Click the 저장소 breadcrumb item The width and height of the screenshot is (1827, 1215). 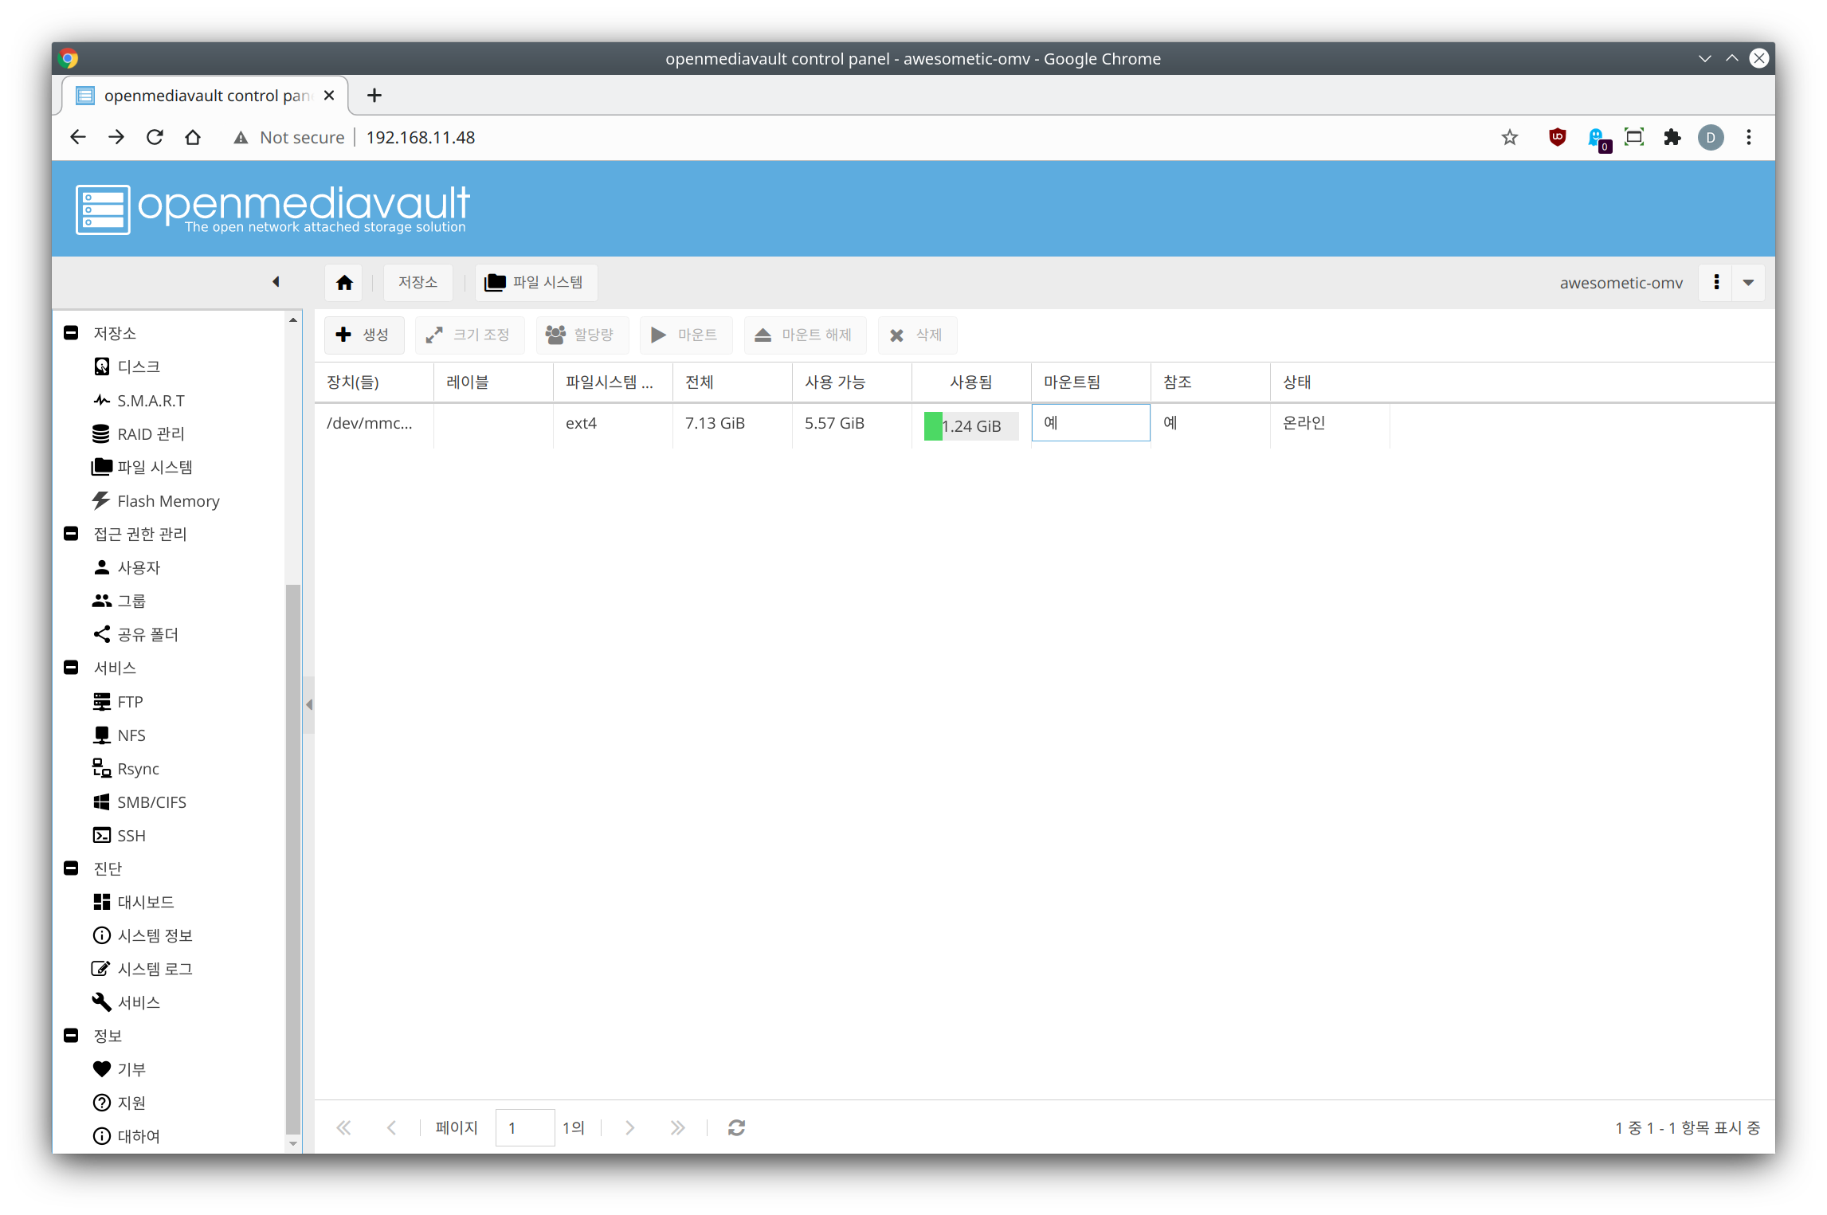(x=418, y=283)
